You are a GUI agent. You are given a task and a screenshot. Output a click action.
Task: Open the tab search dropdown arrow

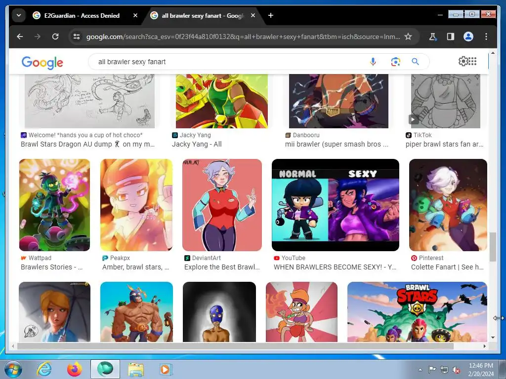(x=19, y=15)
